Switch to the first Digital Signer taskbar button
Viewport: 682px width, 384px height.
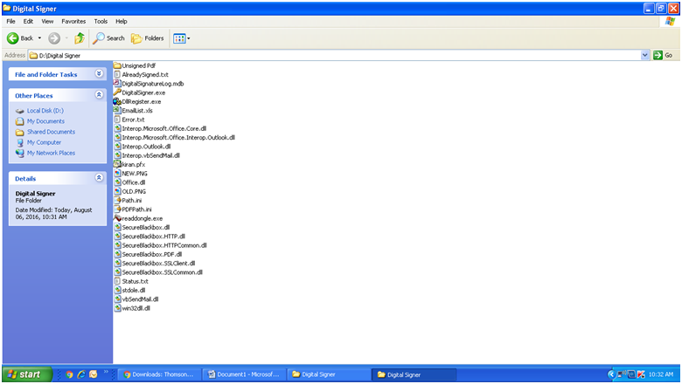tap(329, 374)
